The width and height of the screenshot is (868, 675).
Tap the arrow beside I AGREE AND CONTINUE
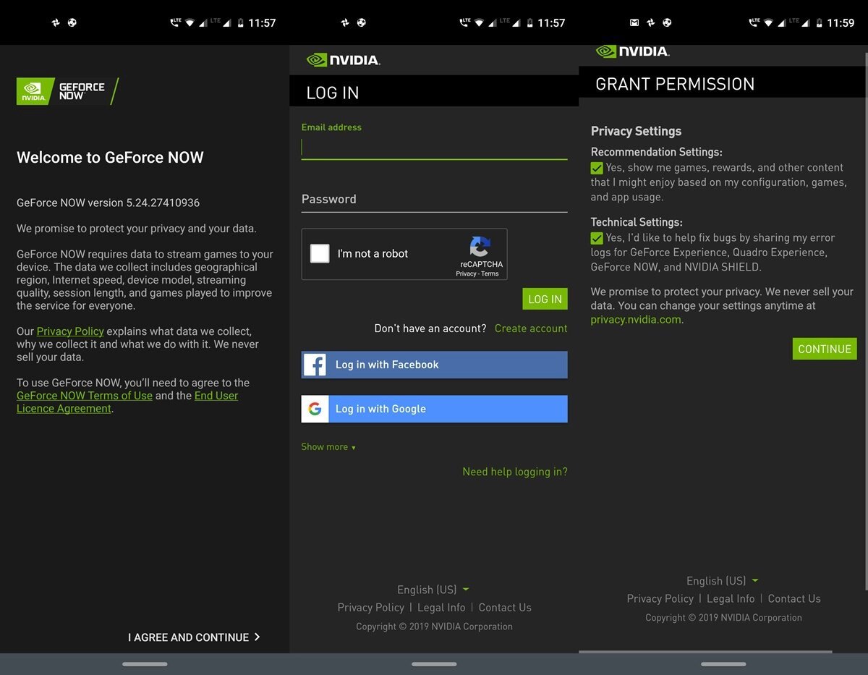(257, 637)
